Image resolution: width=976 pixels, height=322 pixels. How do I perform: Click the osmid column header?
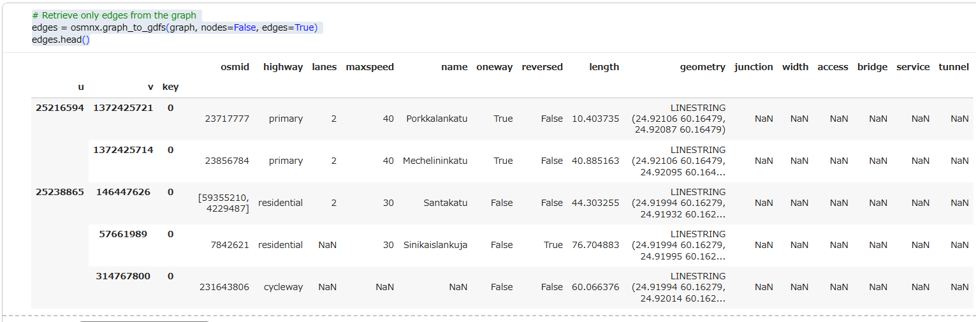235,67
